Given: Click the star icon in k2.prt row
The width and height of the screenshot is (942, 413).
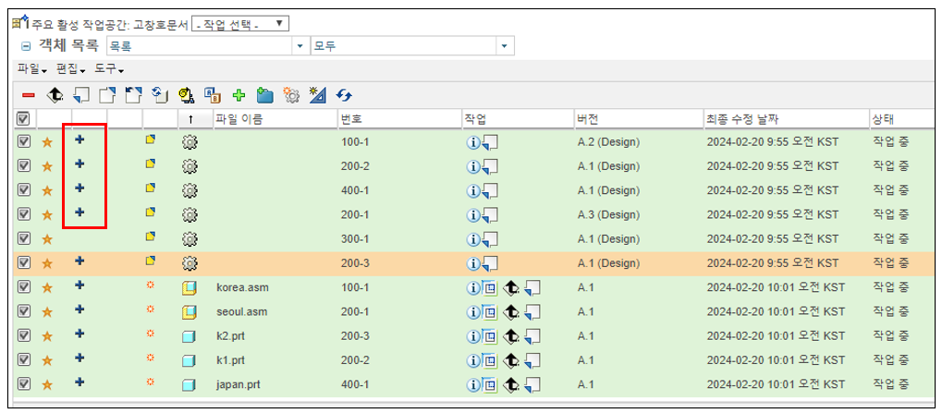Looking at the screenshot, I should pyautogui.click(x=47, y=336).
